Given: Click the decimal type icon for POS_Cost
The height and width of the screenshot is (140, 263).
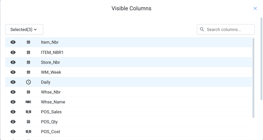Looking at the screenshot, I should click(28, 132).
